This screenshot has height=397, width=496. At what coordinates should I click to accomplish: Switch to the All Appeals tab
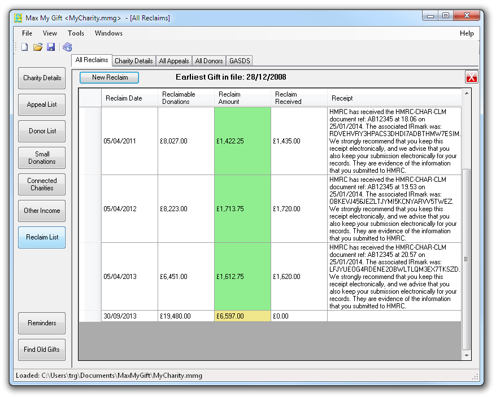pos(173,61)
